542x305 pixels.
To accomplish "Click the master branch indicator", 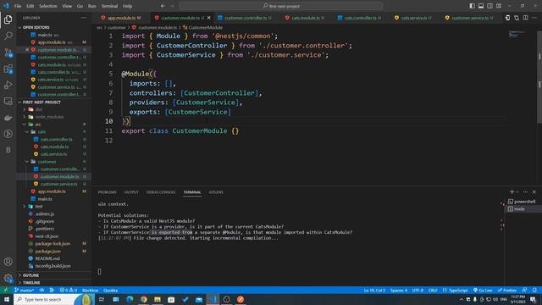I will 25,290.
